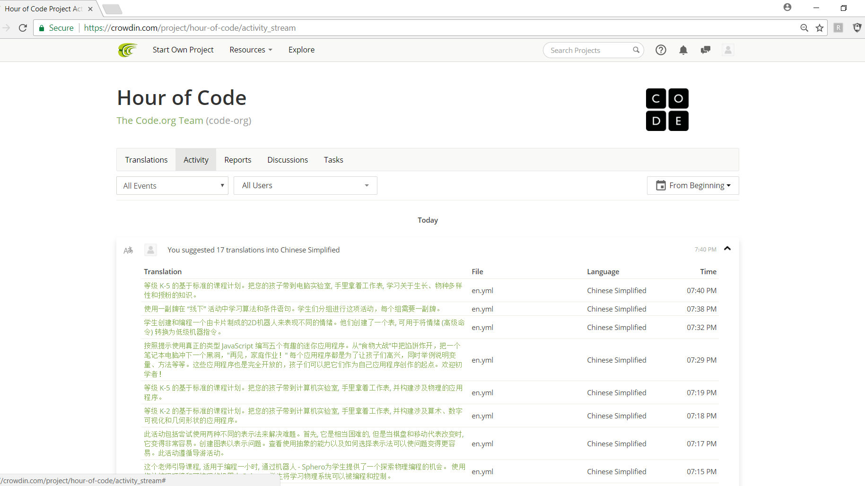Click the Chrome profile account icon
The width and height of the screenshot is (865, 486).
click(787, 7)
